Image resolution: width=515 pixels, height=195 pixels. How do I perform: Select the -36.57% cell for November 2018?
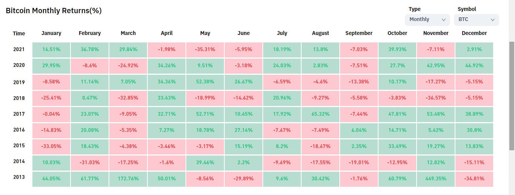[x=436, y=98]
